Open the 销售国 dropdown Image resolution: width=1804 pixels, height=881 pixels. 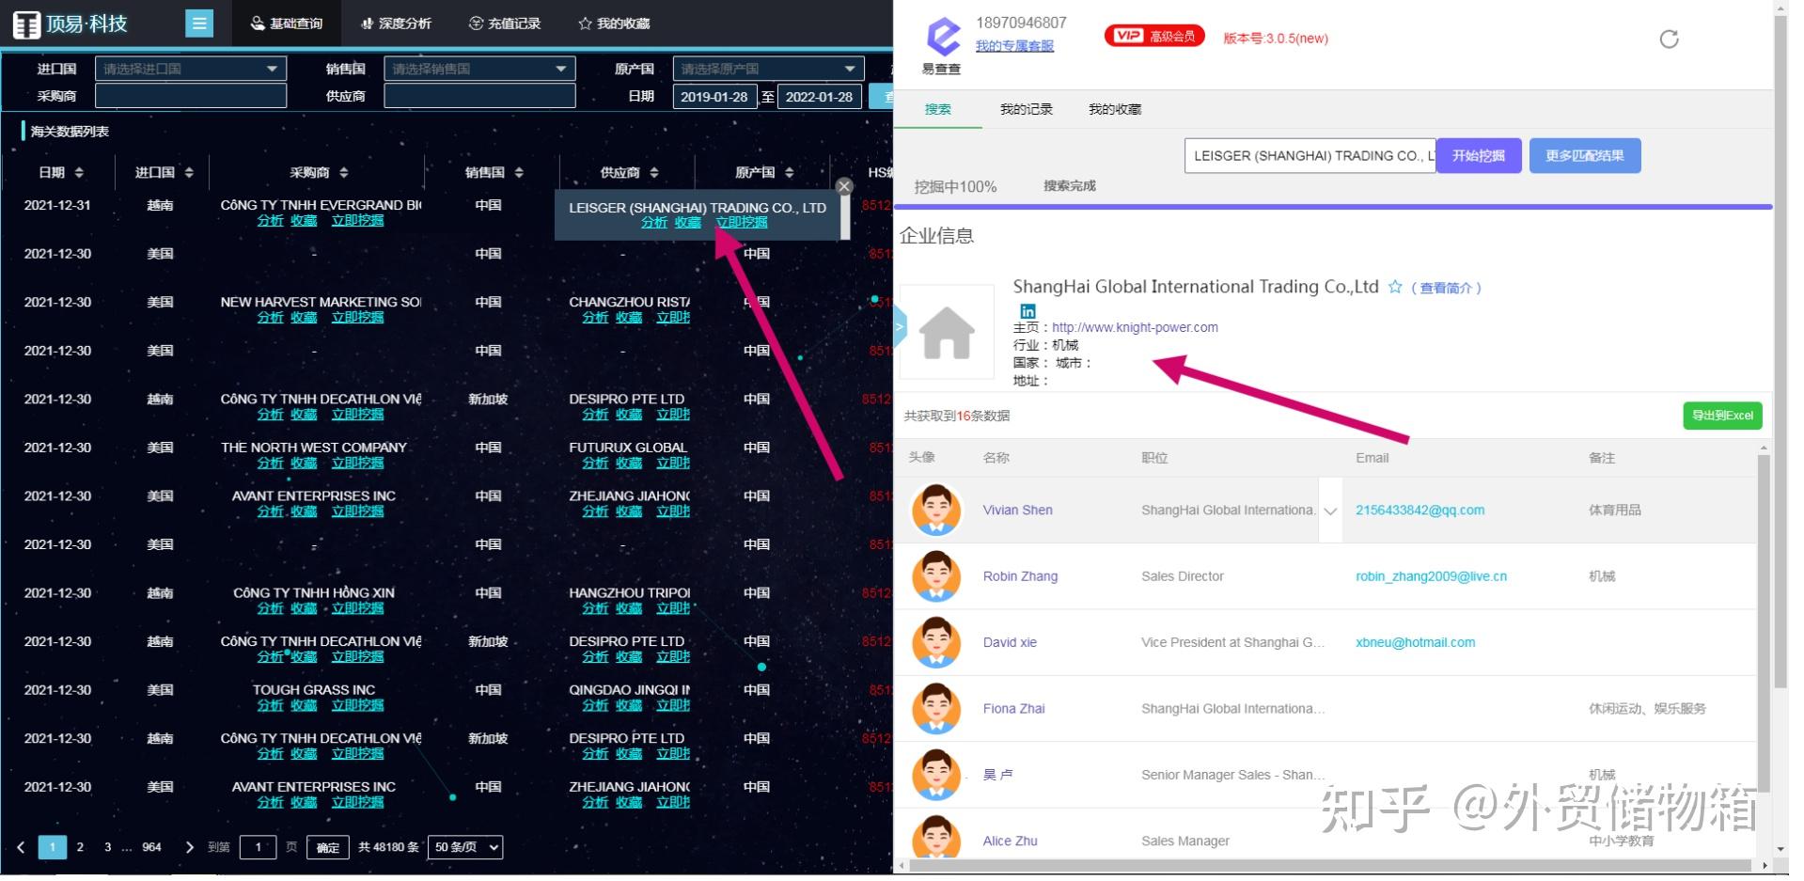coord(479,69)
